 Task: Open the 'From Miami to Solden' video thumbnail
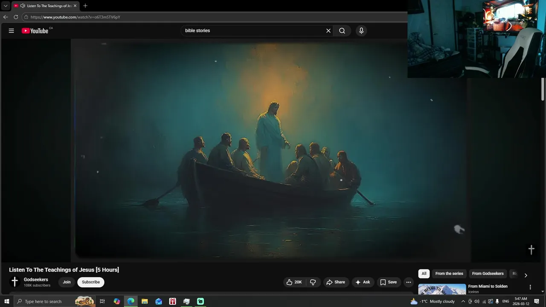442,289
